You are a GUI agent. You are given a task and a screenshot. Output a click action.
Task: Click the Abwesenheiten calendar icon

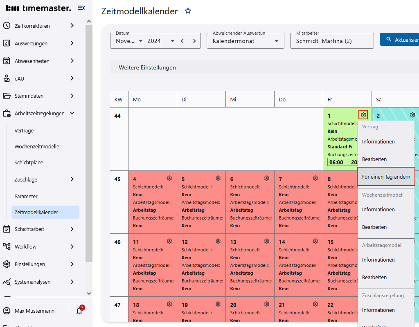(x=7, y=60)
